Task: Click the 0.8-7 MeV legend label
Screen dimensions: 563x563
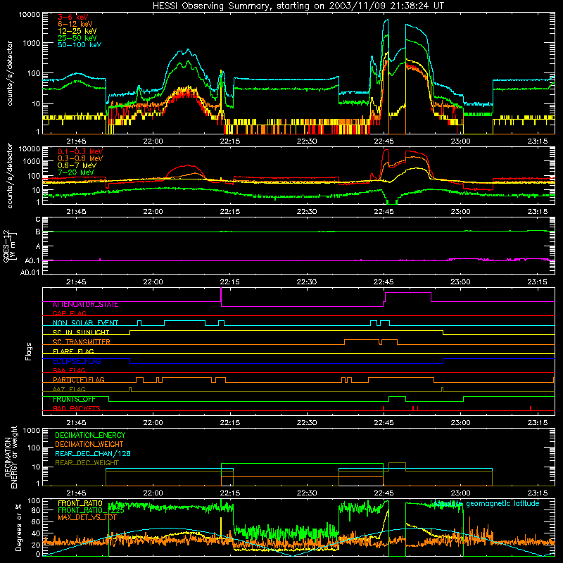Action: (77, 165)
